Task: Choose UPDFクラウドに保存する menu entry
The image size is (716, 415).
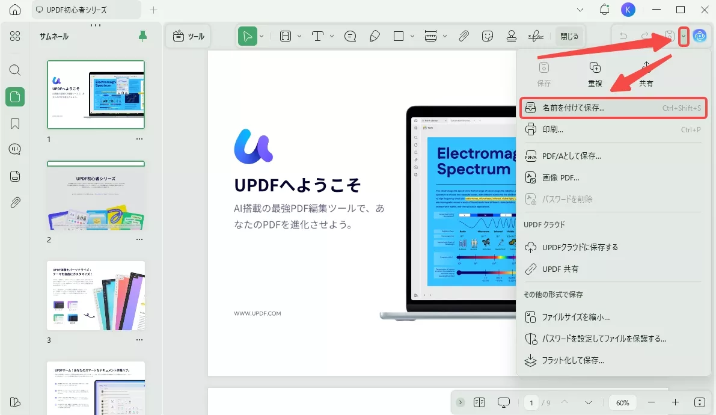Action: [613, 247]
